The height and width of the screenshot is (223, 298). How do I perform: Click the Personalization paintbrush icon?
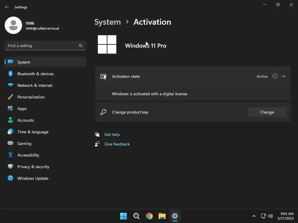(10, 97)
